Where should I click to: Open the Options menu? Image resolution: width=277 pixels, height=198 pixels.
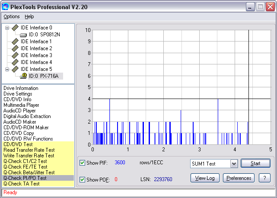point(12,16)
